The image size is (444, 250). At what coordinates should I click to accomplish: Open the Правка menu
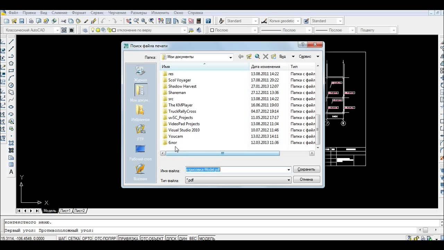[29, 12]
